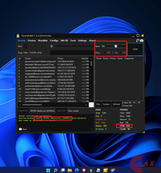161x173 pixels.
Task: Click the 'CPM: 928' value
Action: click(125, 126)
